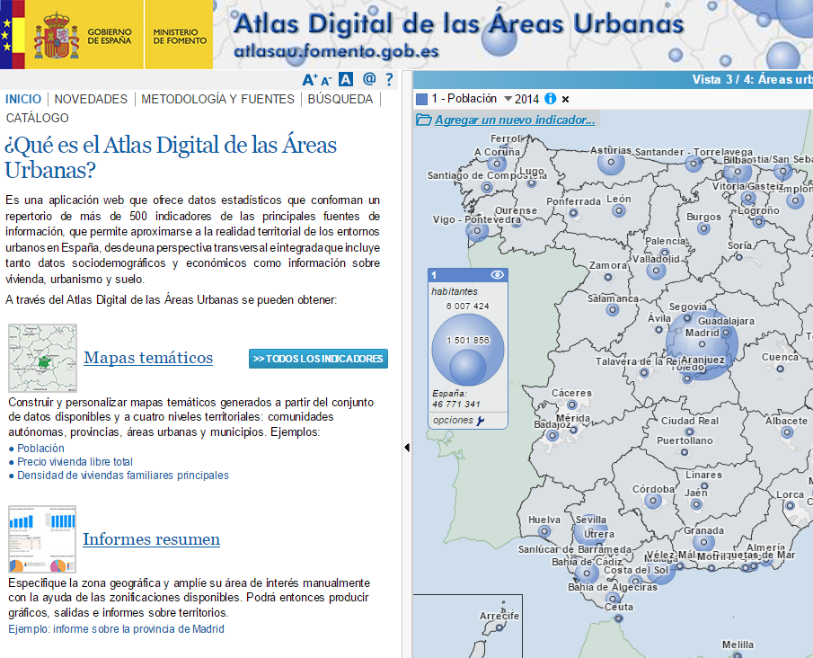The image size is (813, 658).
Task: Select the Ciudad Real marker on the map
Action: tap(689, 431)
